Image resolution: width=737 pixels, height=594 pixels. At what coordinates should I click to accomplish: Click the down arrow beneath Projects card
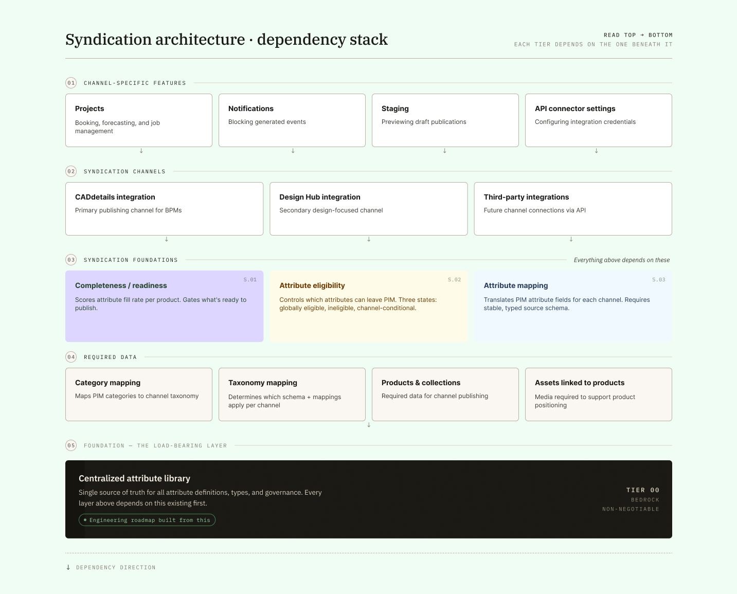tap(141, 151)
